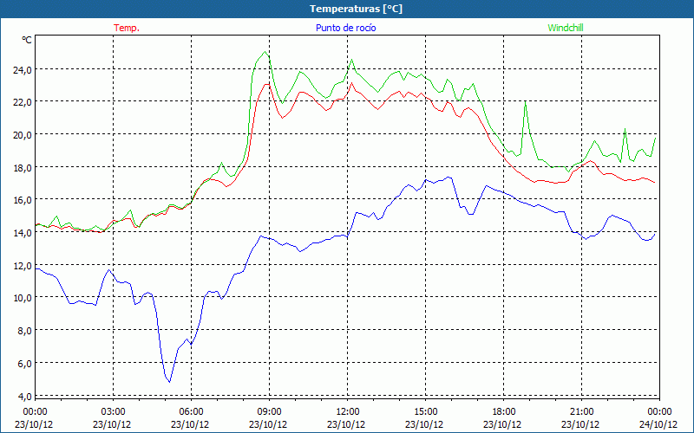Click the '°C' unit label on axis
This screenshot has width=694, height=433.
pyautogui.click(x=27, y=40)
